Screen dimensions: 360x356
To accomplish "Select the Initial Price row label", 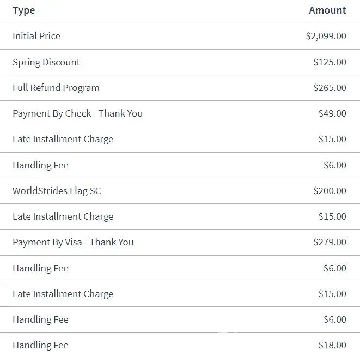I will (x=36, y=36).
